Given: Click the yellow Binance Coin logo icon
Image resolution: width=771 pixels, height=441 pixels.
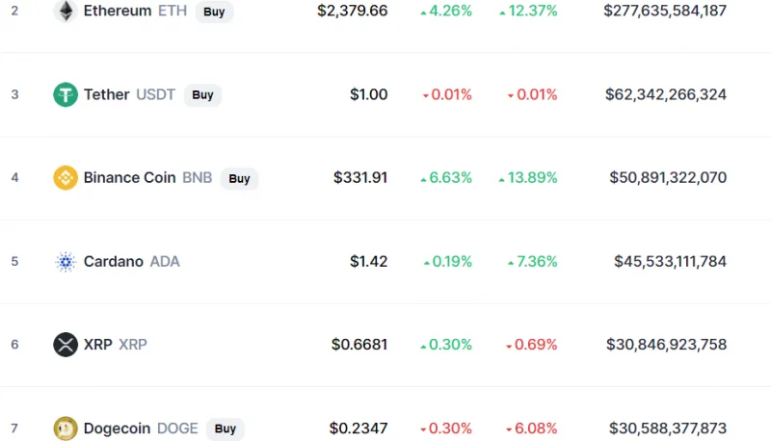Looking at the screenshot, I should [66, 178].
